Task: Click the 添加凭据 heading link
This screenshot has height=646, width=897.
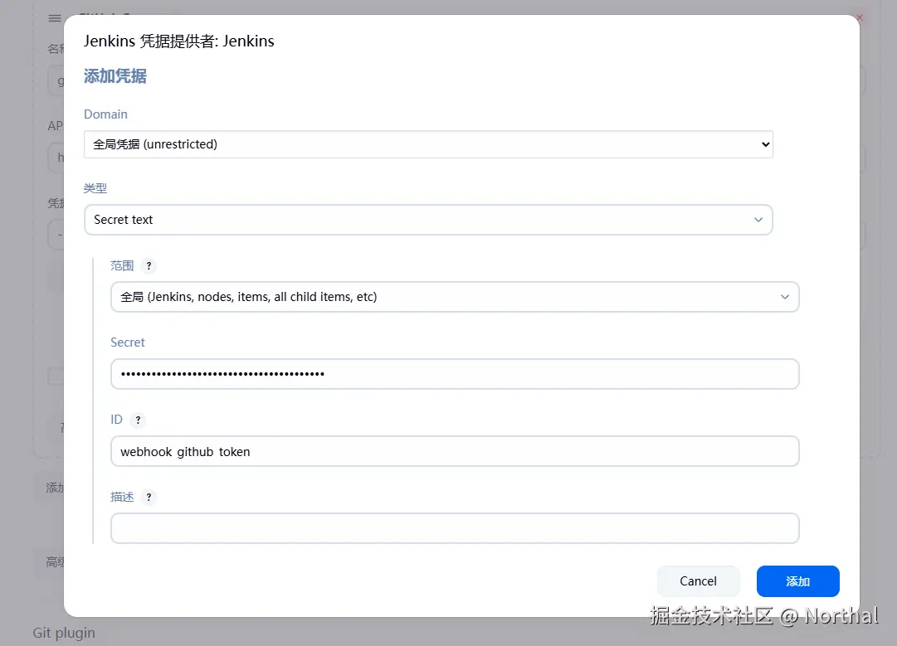Action: tap(115, 75)
